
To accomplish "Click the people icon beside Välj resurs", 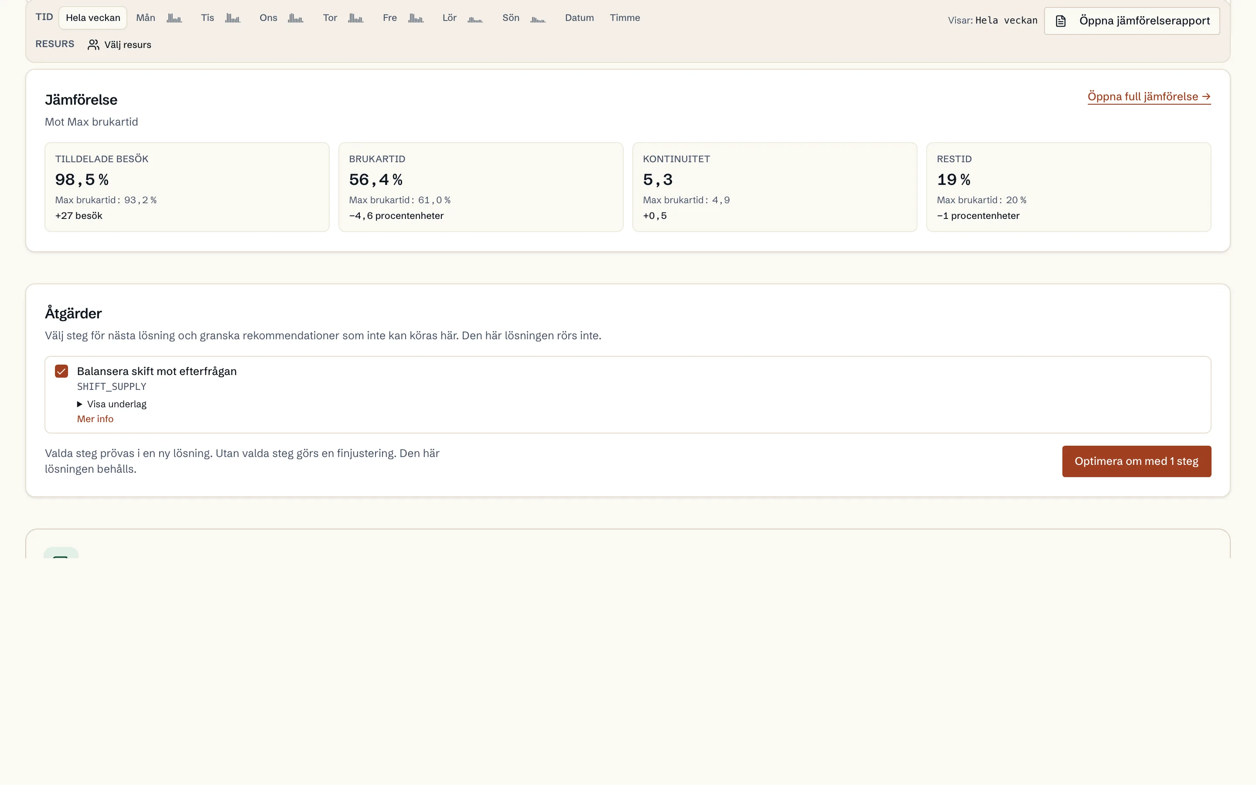I will point(93,44).
